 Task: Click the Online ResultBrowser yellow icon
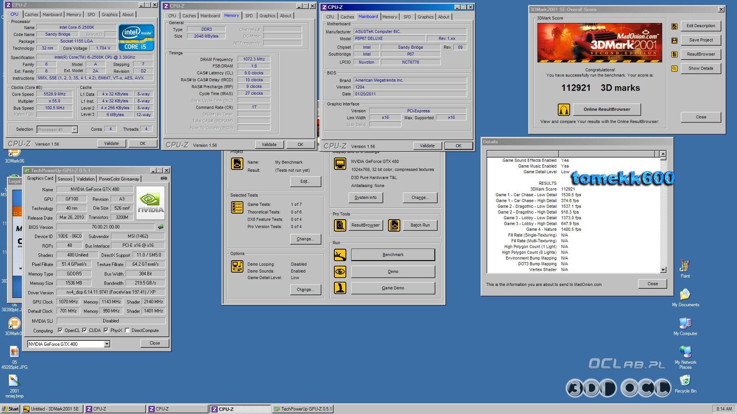[x=564, y=110]
